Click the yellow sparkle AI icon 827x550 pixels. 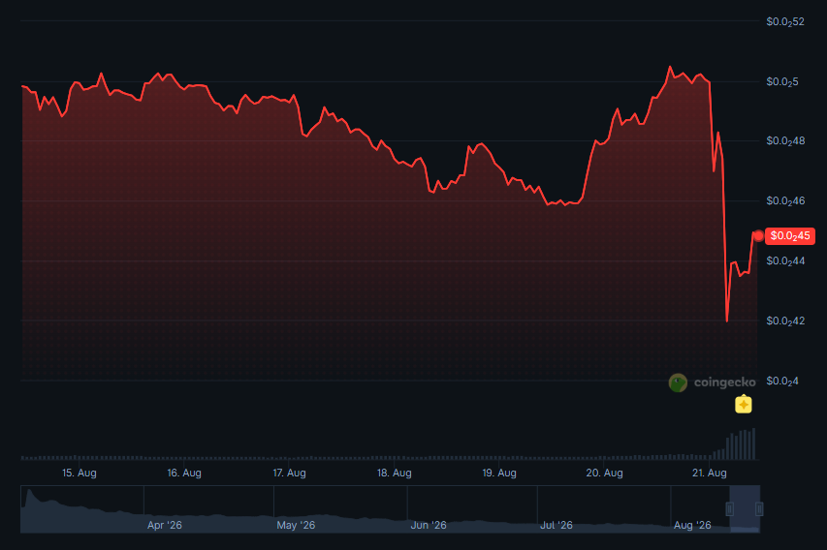[744, 405]
